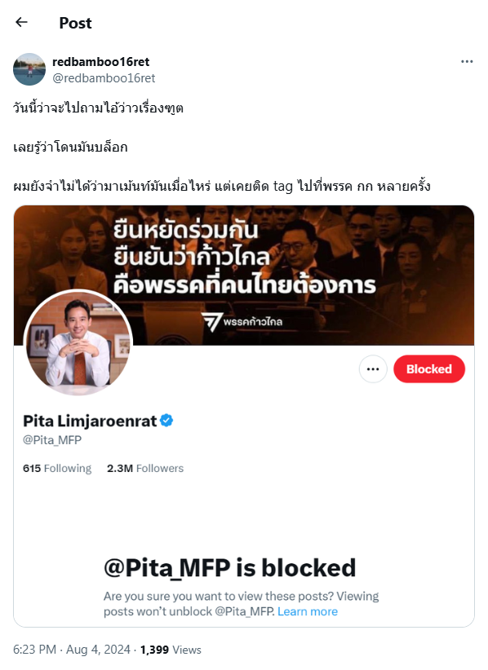The height and width of the screenshot is (670, 488).
Task: Open the orange party banner image
Action: pos(244,275)
